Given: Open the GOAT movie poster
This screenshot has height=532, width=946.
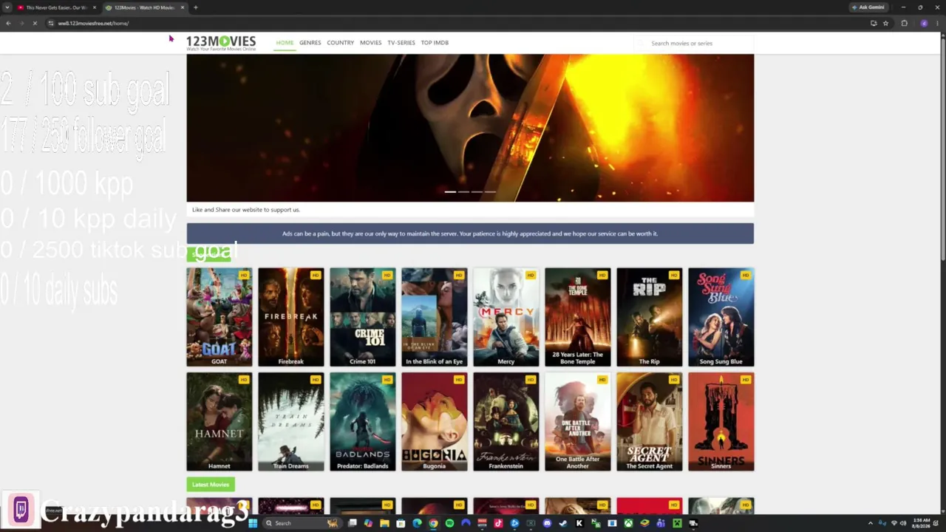Looking at the screenshot, I should tap(219, 316).
